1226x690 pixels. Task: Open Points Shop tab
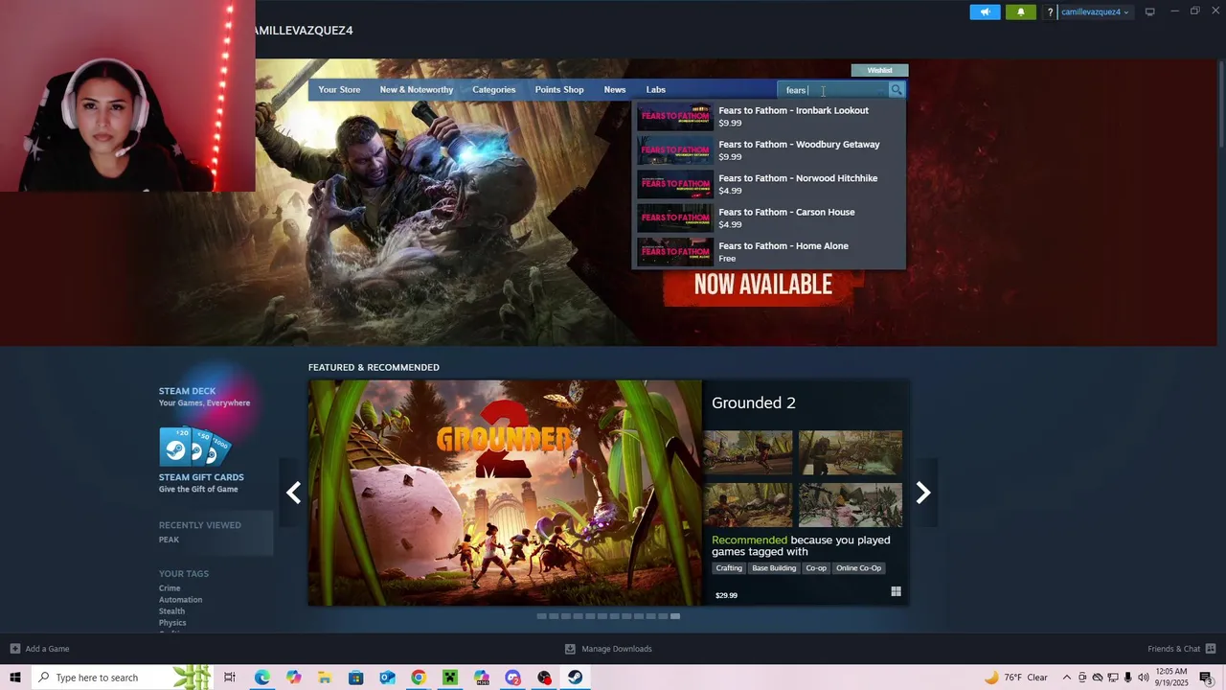(x=559, y=90)
